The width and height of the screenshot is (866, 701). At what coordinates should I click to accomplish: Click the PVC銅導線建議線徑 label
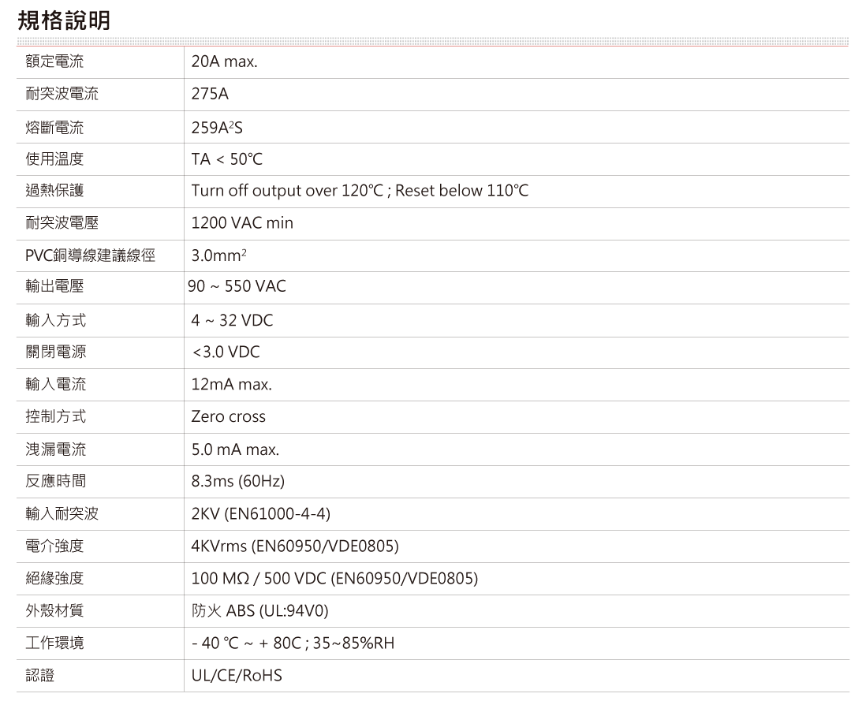[x=91, y=256]
